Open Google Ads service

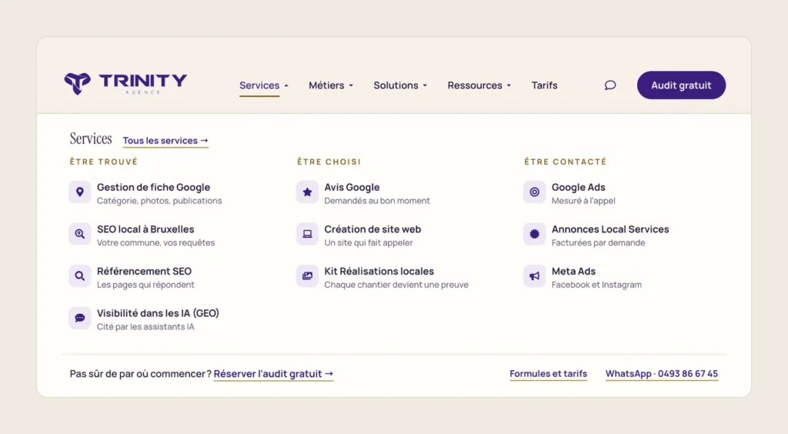pyautogui.click(x=579, y=187)
